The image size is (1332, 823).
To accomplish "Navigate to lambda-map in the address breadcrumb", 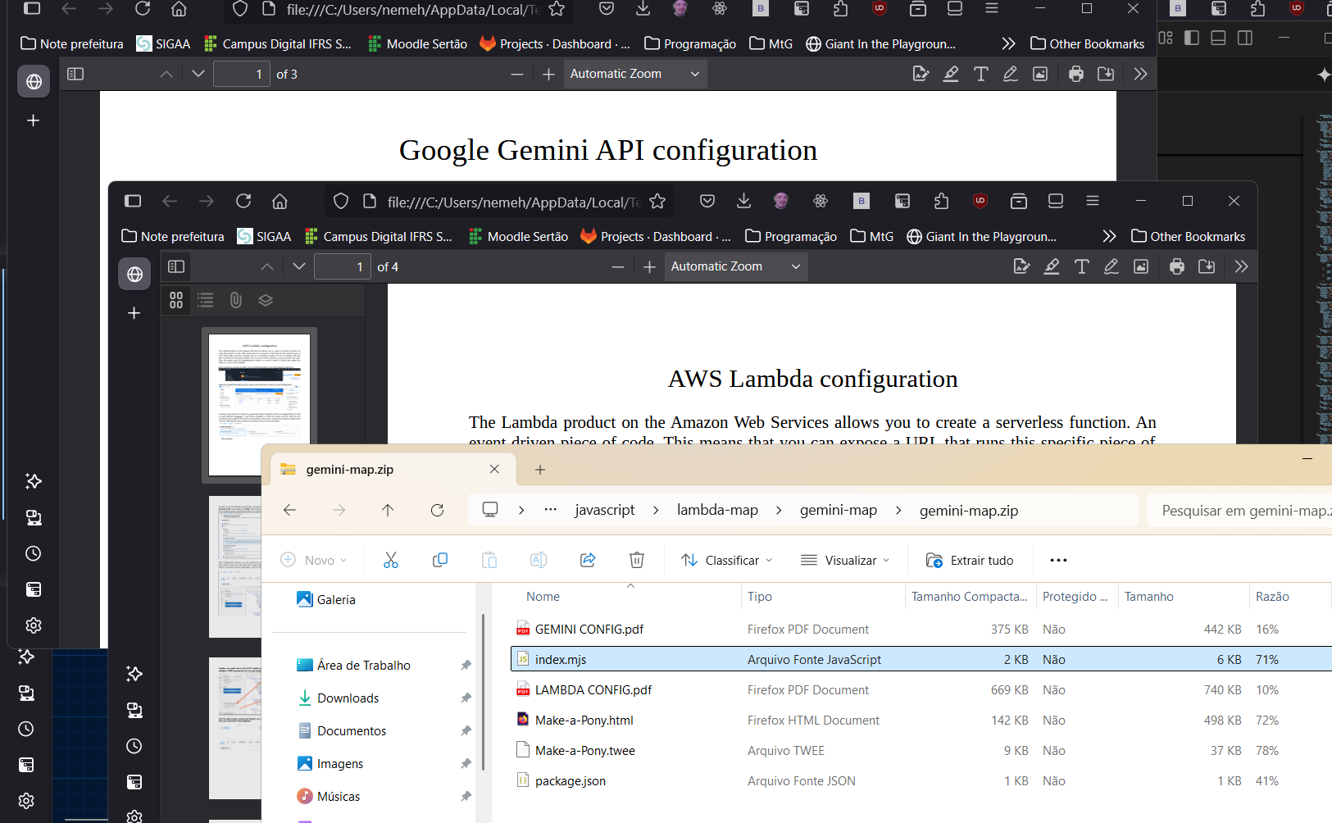I will (x=717, y=510).
